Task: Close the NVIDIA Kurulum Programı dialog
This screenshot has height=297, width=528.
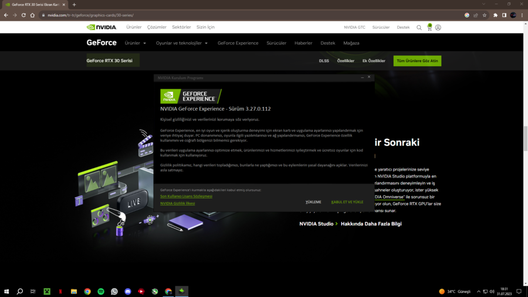Action: [369, 77]
